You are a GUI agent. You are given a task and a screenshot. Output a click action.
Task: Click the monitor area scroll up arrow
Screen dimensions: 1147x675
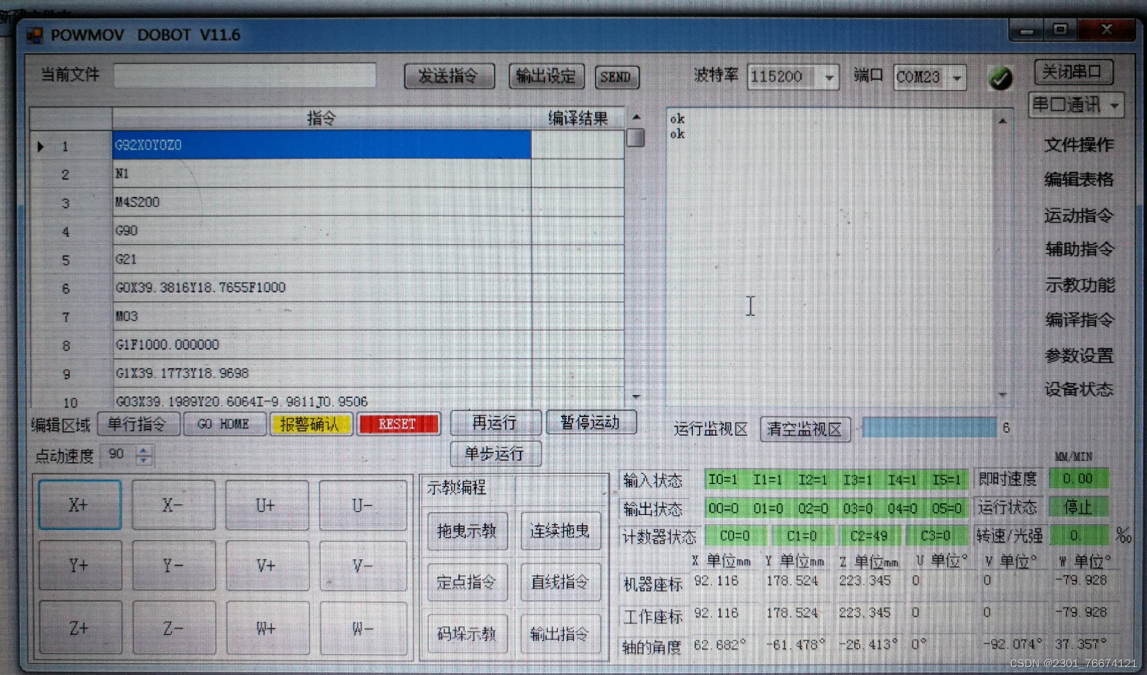click(x=1002, y=121)
